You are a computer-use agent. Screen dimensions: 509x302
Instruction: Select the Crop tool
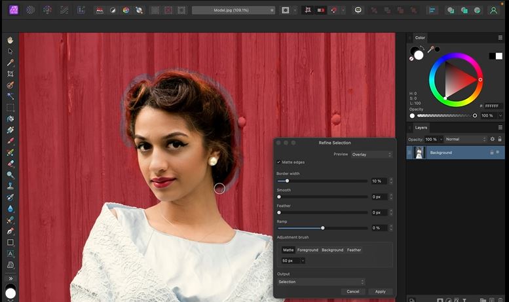click(10, 74)
